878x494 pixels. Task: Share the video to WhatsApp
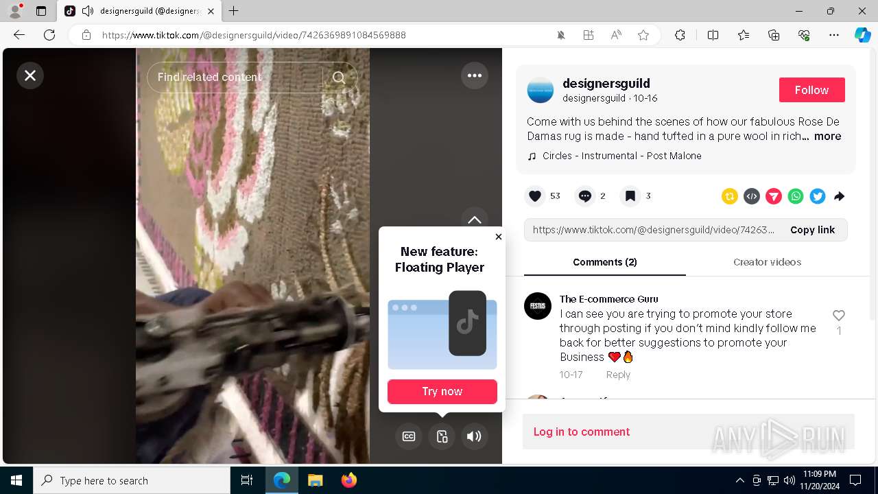[x=796, y=196]
